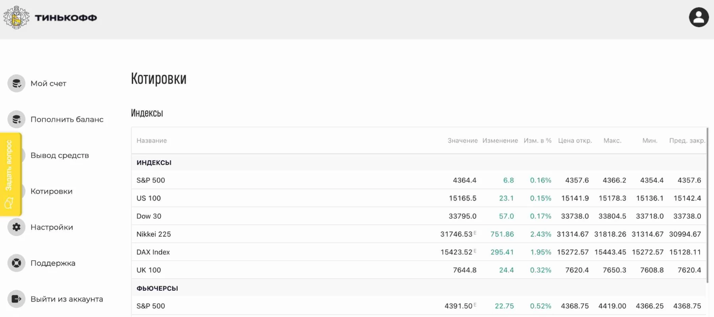Viewport: 714px width, 317px height.
Task: Click the Изменение column header
Action: [500, 141]
